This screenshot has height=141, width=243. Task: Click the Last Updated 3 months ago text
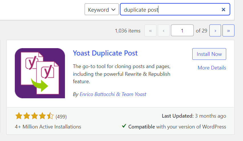194,116
